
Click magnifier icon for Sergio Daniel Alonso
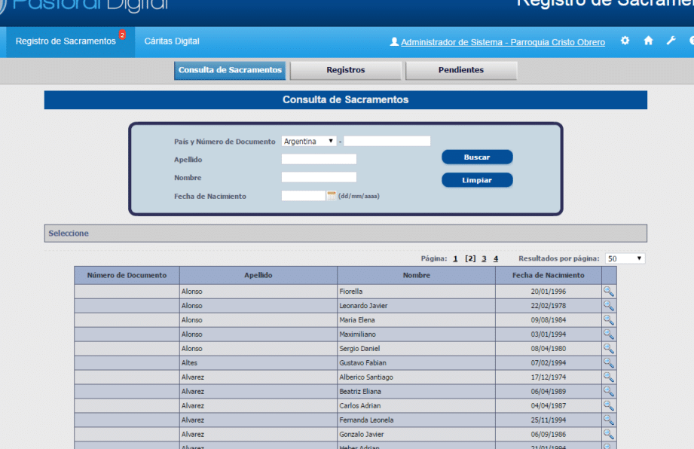tap(608, 349)
